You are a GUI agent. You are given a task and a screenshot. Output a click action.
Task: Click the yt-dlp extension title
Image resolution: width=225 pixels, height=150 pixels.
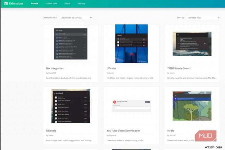pyautogui.click(x=171, y=131)
